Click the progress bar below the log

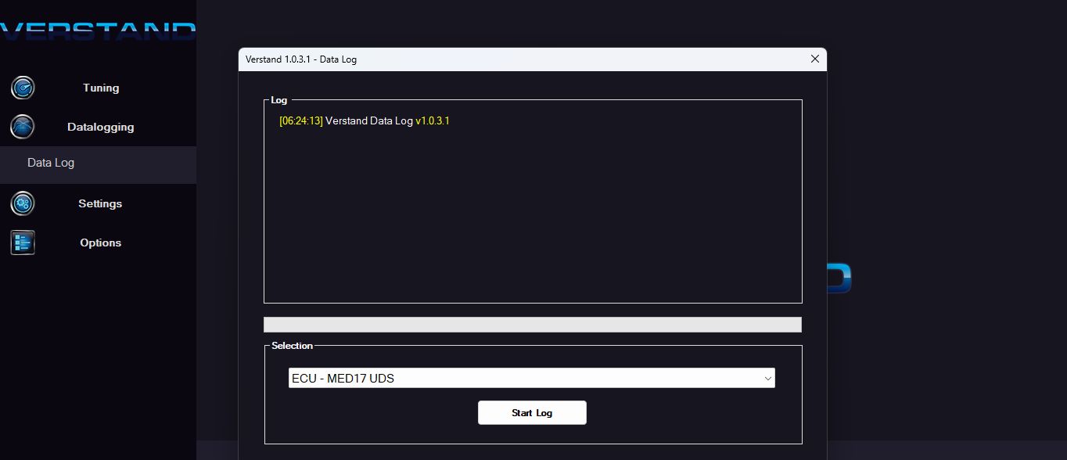coord(532,324)
